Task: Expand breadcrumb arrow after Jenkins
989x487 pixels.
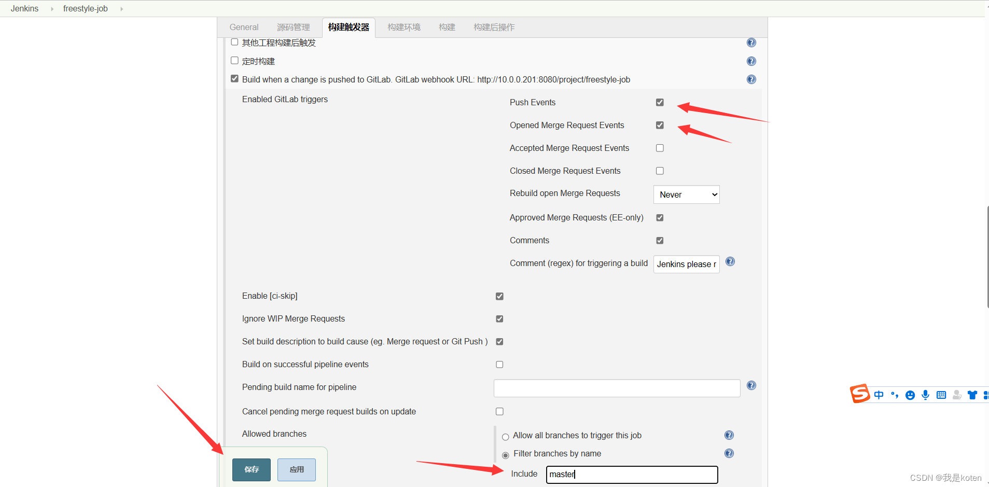Action: [x=52, y=9]
